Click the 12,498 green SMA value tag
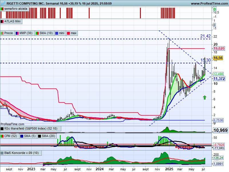 click(218, 74)
